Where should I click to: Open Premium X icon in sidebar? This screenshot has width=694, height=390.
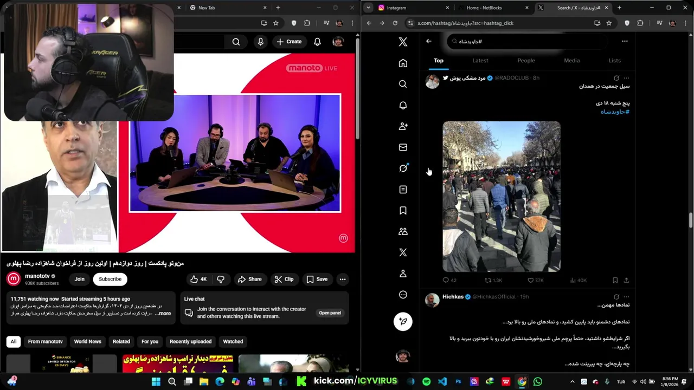tap(403, 252)
